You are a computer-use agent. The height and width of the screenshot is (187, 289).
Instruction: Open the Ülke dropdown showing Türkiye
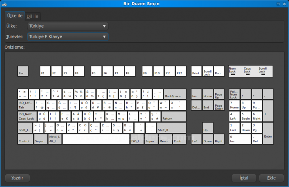coord(68,26)
